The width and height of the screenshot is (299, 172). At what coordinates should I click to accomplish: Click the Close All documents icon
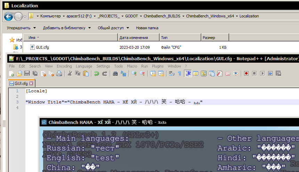(x=51, y=73)
